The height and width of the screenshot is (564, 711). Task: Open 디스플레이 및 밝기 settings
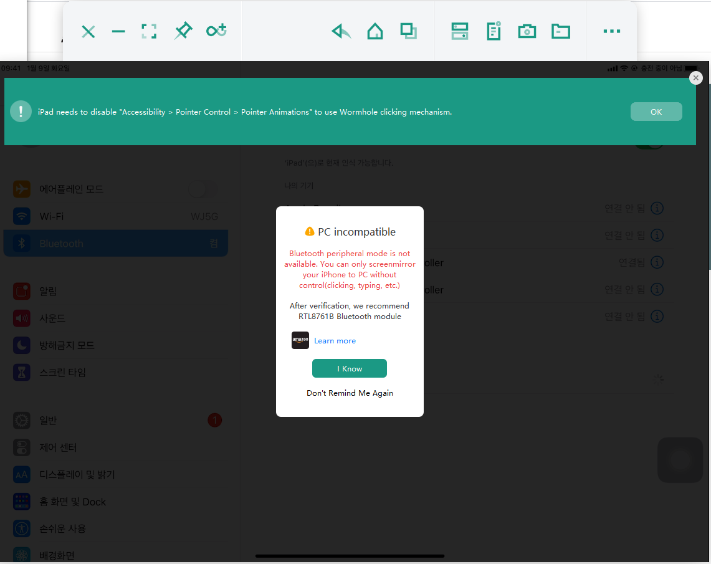coord(116,475)
